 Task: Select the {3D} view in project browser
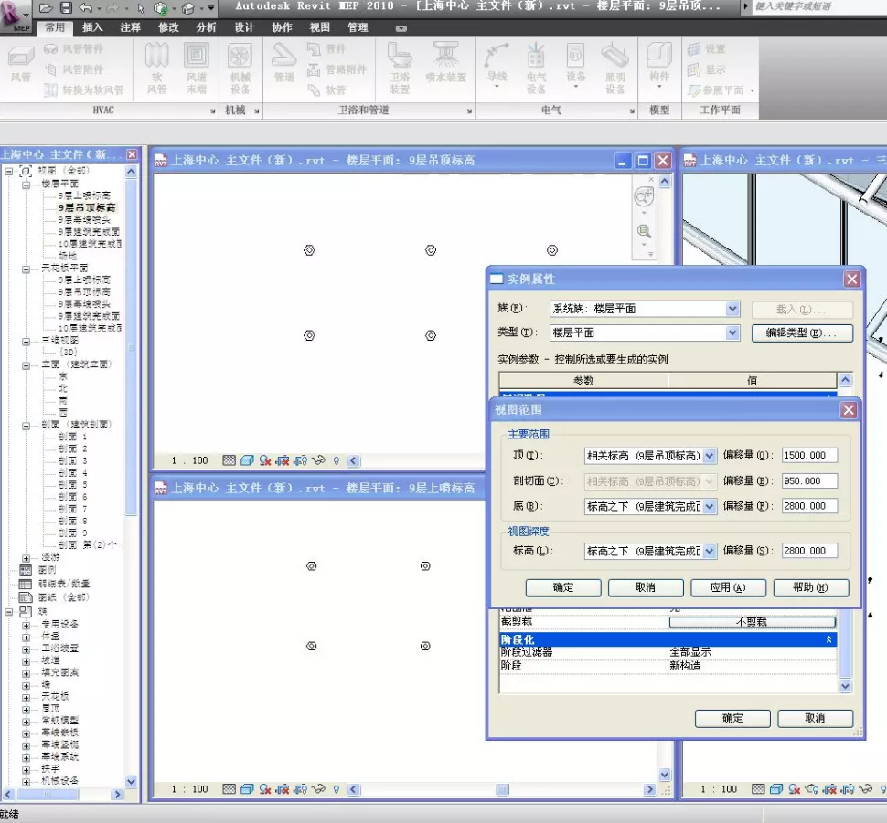point(69,352)
